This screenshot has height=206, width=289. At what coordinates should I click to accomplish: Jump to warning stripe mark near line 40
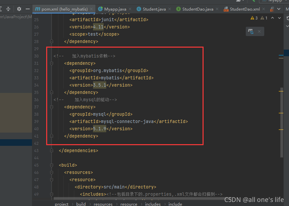coord(281,130)
